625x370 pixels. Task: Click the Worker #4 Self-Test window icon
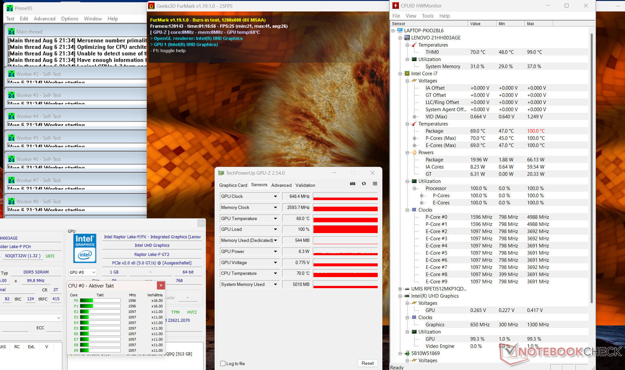pos(11,116)
